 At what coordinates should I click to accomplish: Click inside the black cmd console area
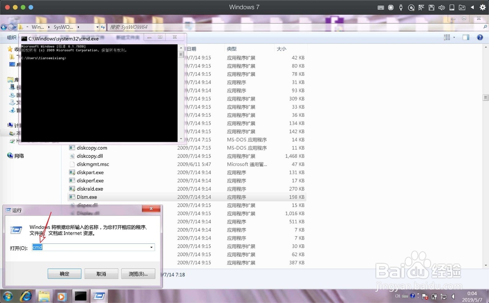(99, 93)
